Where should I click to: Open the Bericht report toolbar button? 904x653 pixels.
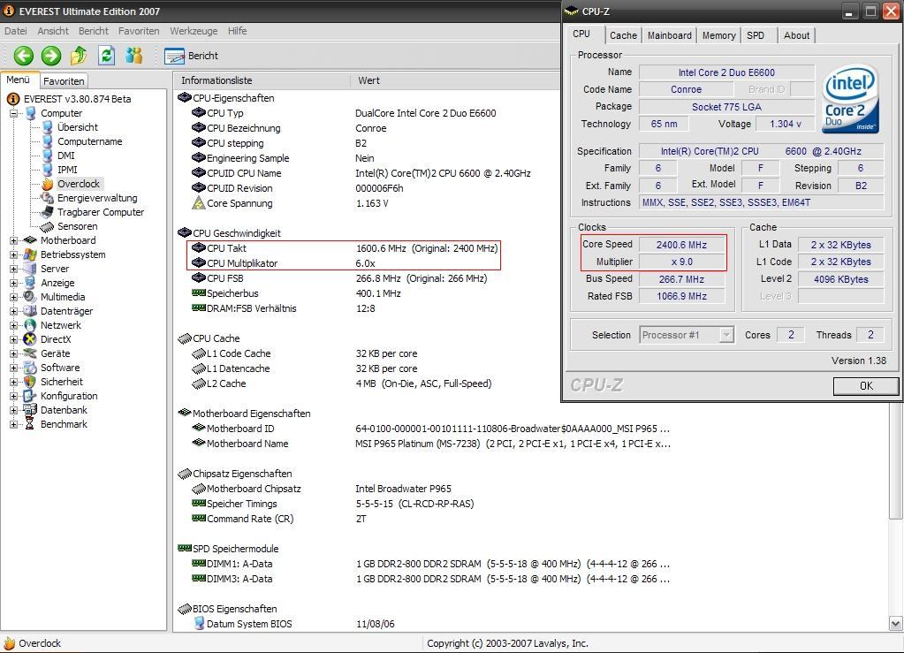[192, 56]
